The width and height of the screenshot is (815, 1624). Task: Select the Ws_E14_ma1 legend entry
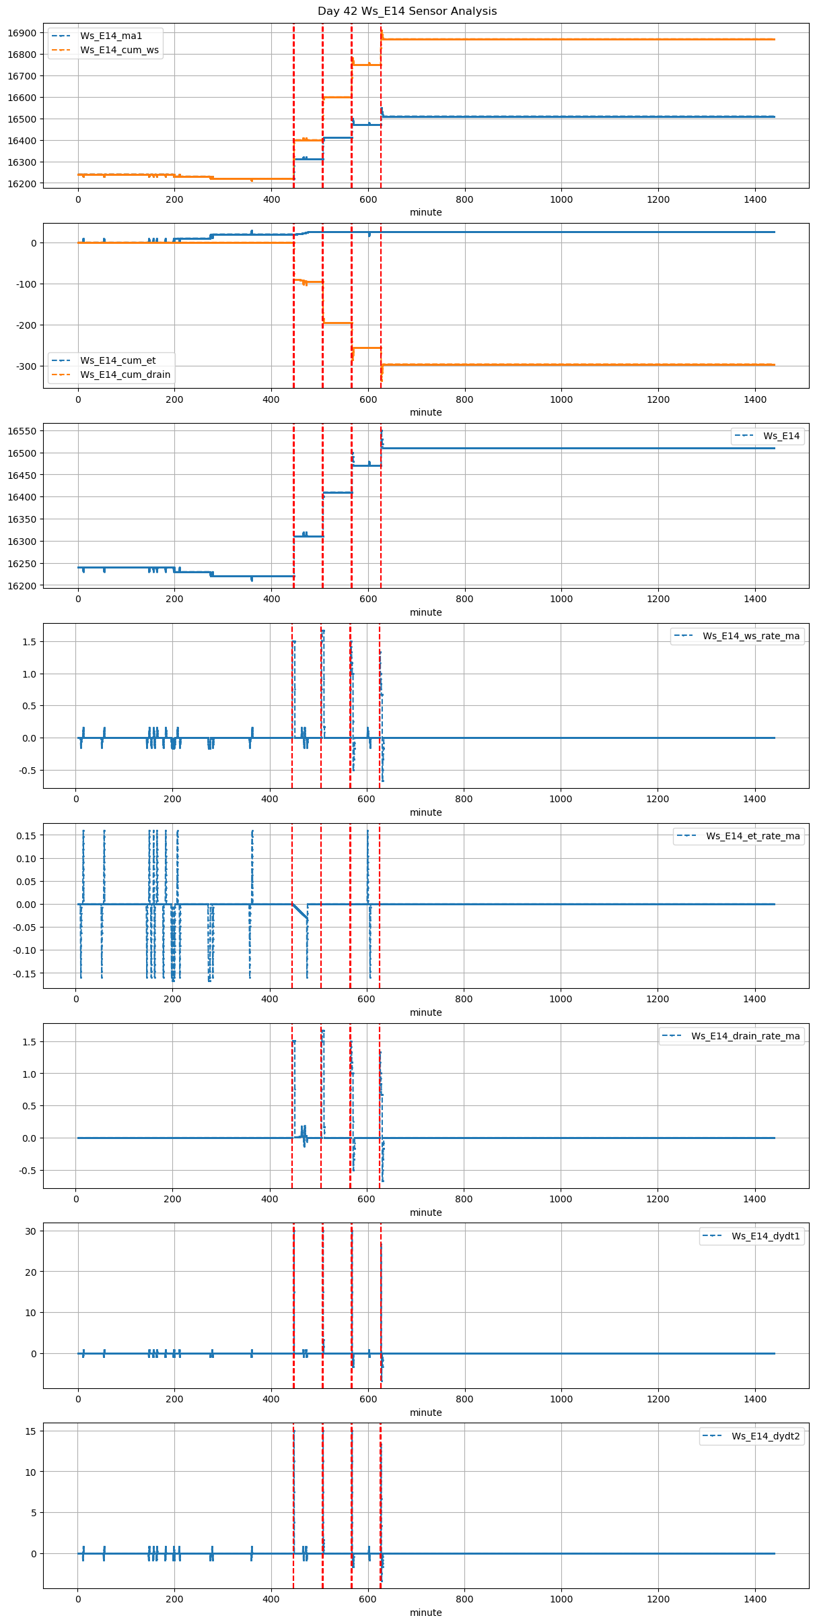(111, 36)
